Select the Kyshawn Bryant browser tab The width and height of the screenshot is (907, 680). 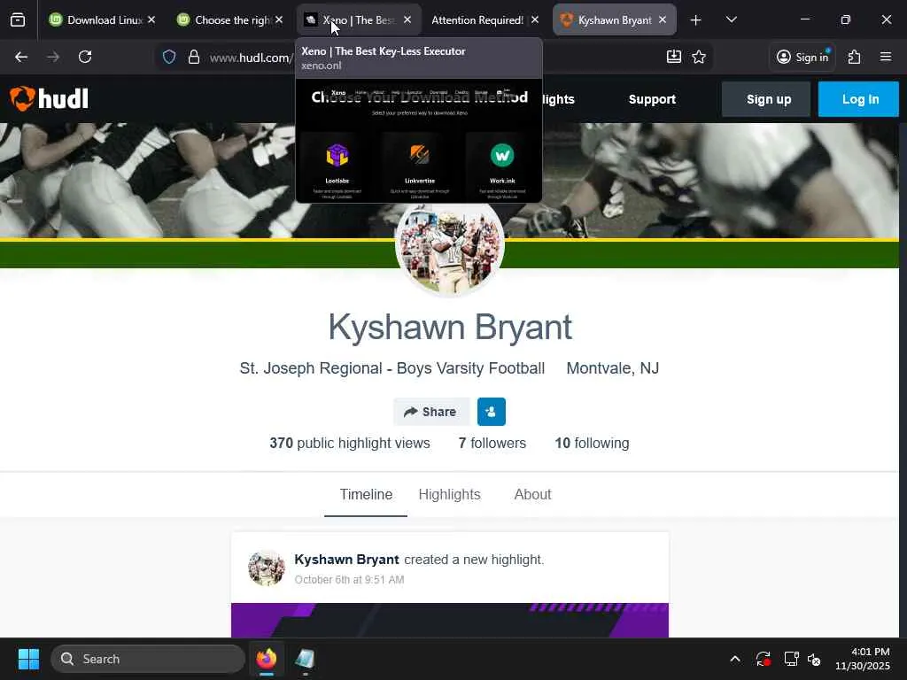coord(615,19)
